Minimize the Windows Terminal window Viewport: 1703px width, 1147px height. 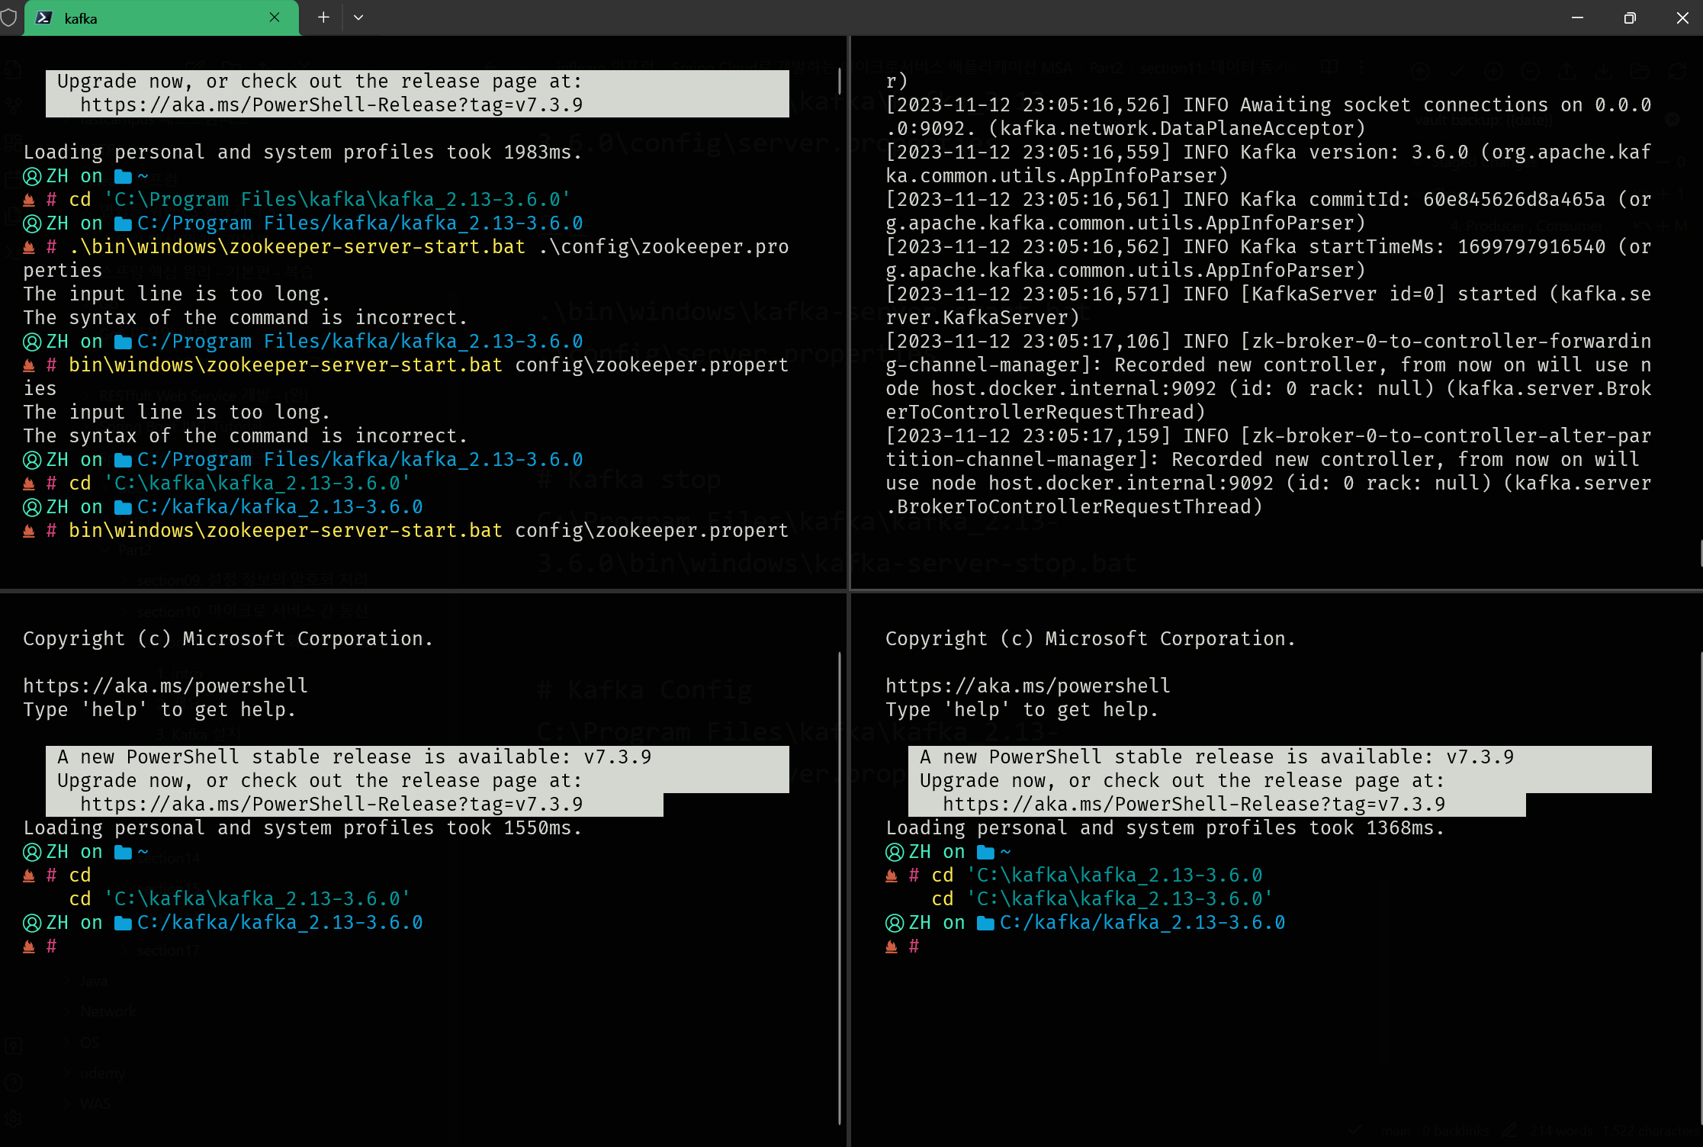coord(1577,18)
